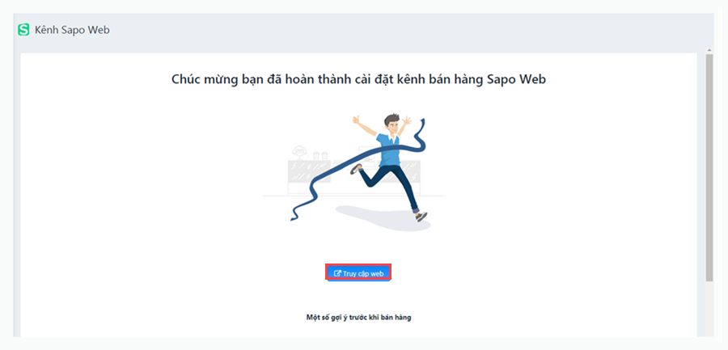Click the runner's raised left hand
Screen dimensions: 728x350
click(406, 121)
